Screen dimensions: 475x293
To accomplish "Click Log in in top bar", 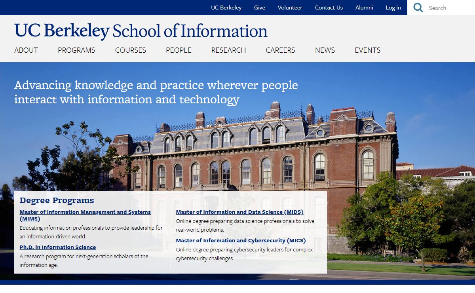I will [x=393, y=8].
